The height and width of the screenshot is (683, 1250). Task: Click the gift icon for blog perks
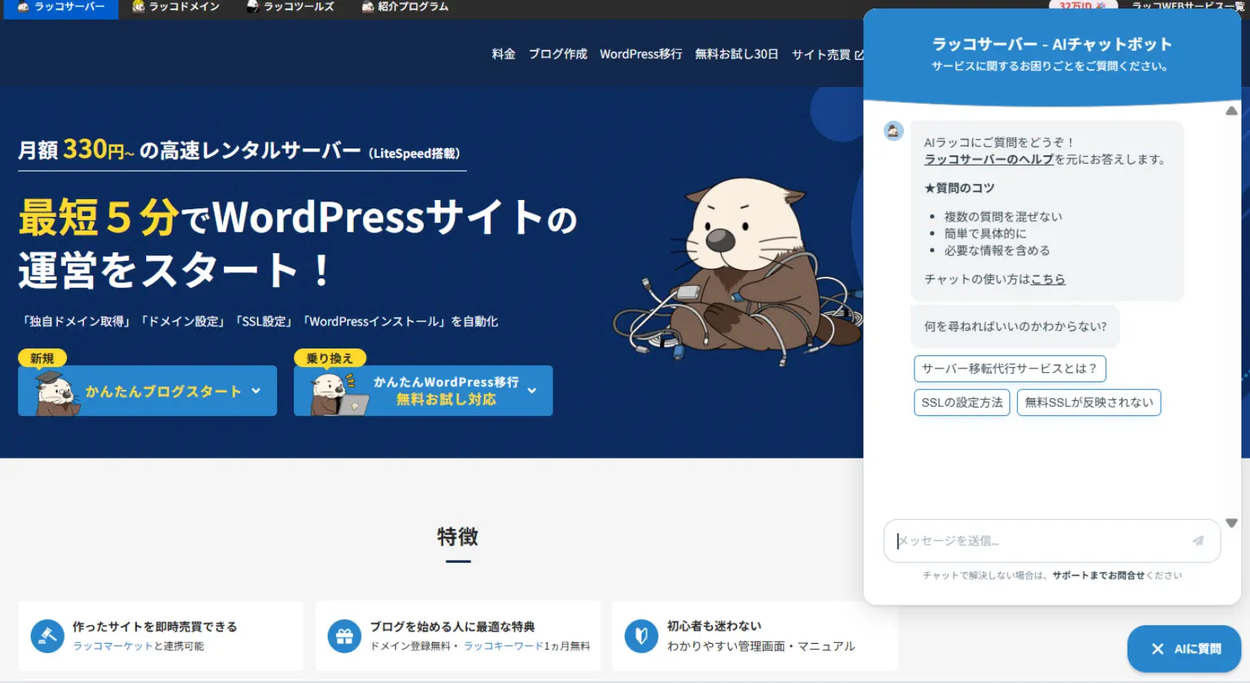click(344, 636)
